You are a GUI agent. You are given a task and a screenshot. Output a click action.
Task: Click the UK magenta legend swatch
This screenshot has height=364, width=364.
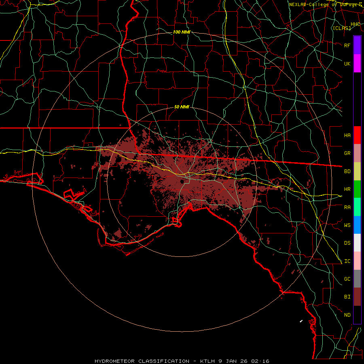pyautogui.click(x=357, y=63)
